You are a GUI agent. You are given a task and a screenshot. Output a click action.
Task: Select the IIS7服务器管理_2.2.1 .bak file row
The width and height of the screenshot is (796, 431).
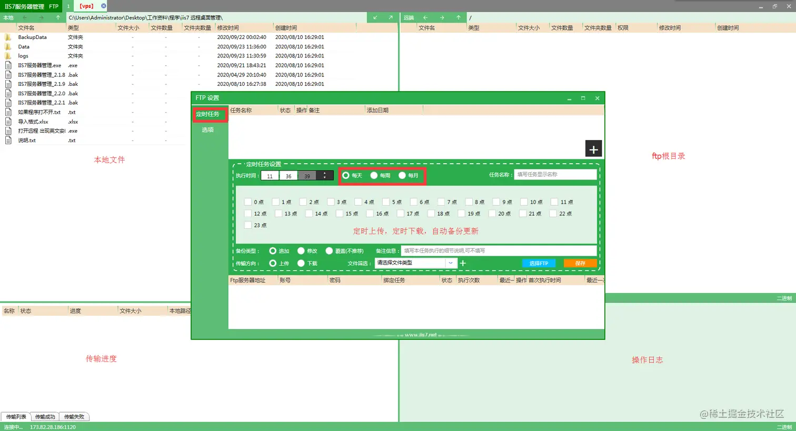(x=199, y=103)
